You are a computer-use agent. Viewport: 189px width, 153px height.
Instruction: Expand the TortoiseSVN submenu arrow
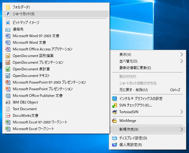182,112
